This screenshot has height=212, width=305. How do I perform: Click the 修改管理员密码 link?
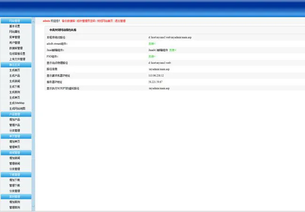pyautogui.click(x=86, y=21)
